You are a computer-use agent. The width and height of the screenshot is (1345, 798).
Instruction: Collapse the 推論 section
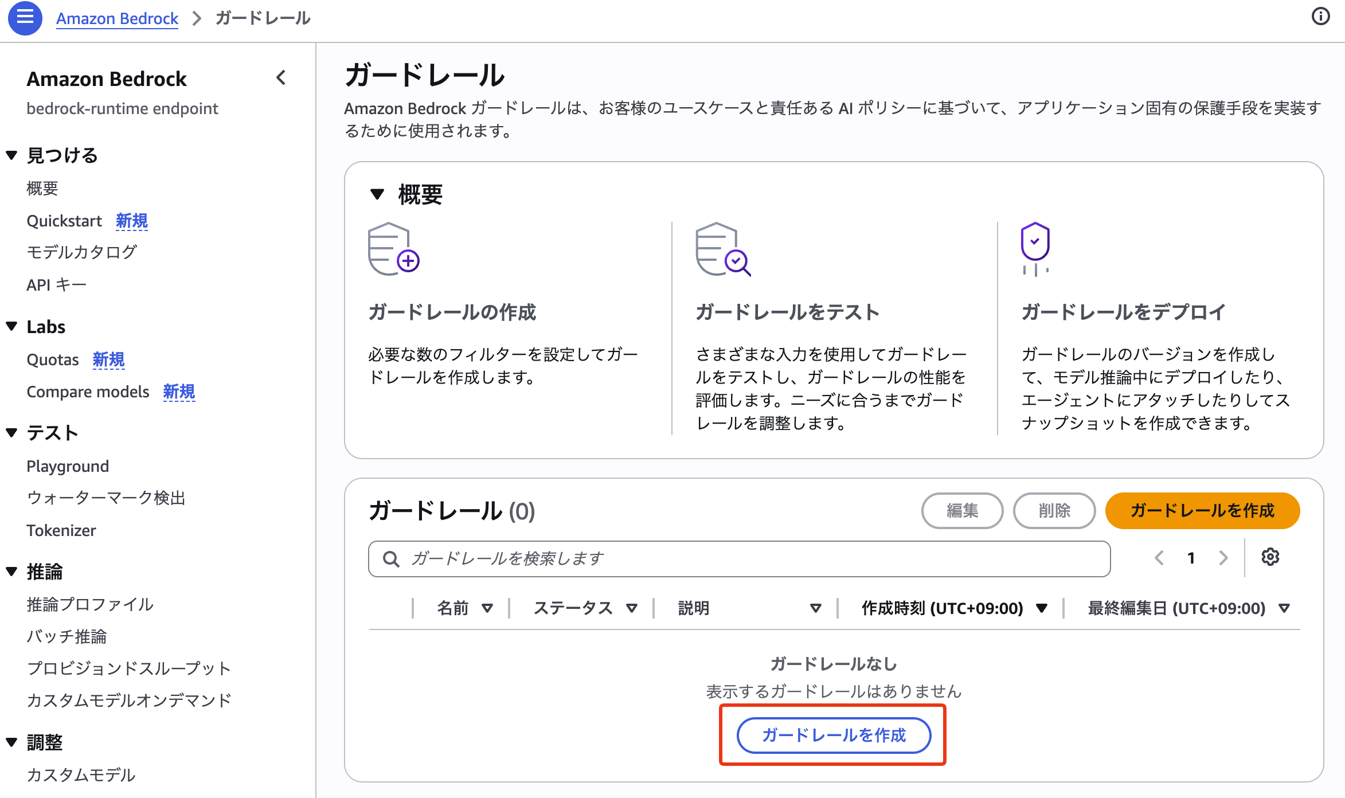11,572
